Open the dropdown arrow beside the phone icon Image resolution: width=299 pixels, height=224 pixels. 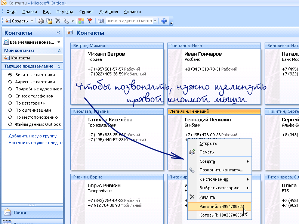click(x=73, y=21)
